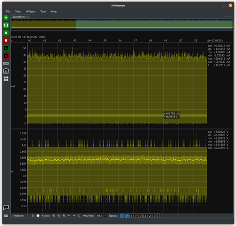This screenshot has width=236, height=226.
Task: Open the widgets grid icon in sidebar
Action: pos(6,79)
